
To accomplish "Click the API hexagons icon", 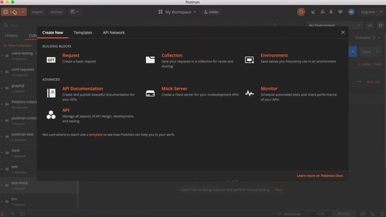I will coord(51,115).
